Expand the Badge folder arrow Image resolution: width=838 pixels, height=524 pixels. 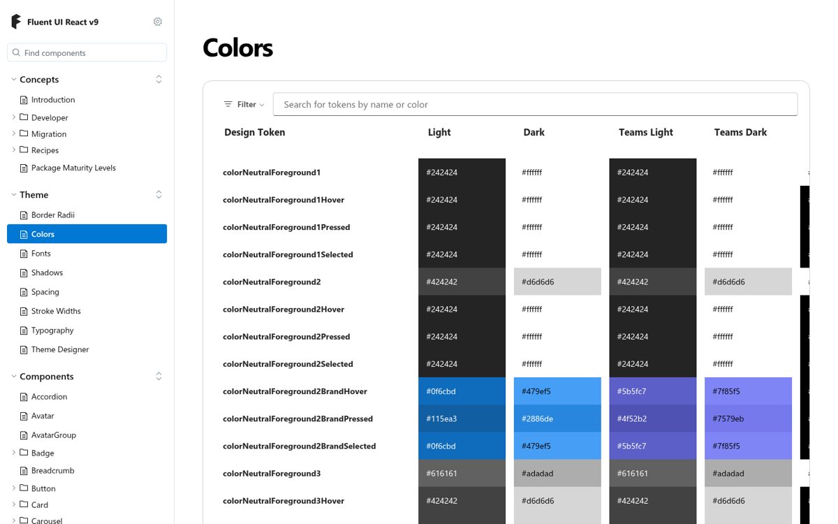pyautogui.click(x=14, y=453)
